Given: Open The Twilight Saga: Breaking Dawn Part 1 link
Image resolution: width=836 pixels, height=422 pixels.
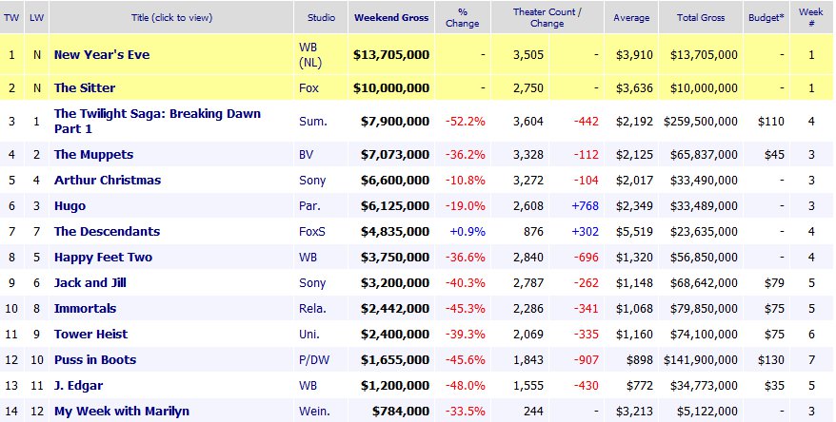Looking at the screenshot, I should [x=157, y=122].
